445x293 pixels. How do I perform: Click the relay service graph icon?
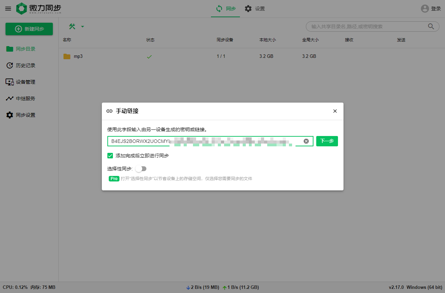pyautogui.click(x=10, y=98)
